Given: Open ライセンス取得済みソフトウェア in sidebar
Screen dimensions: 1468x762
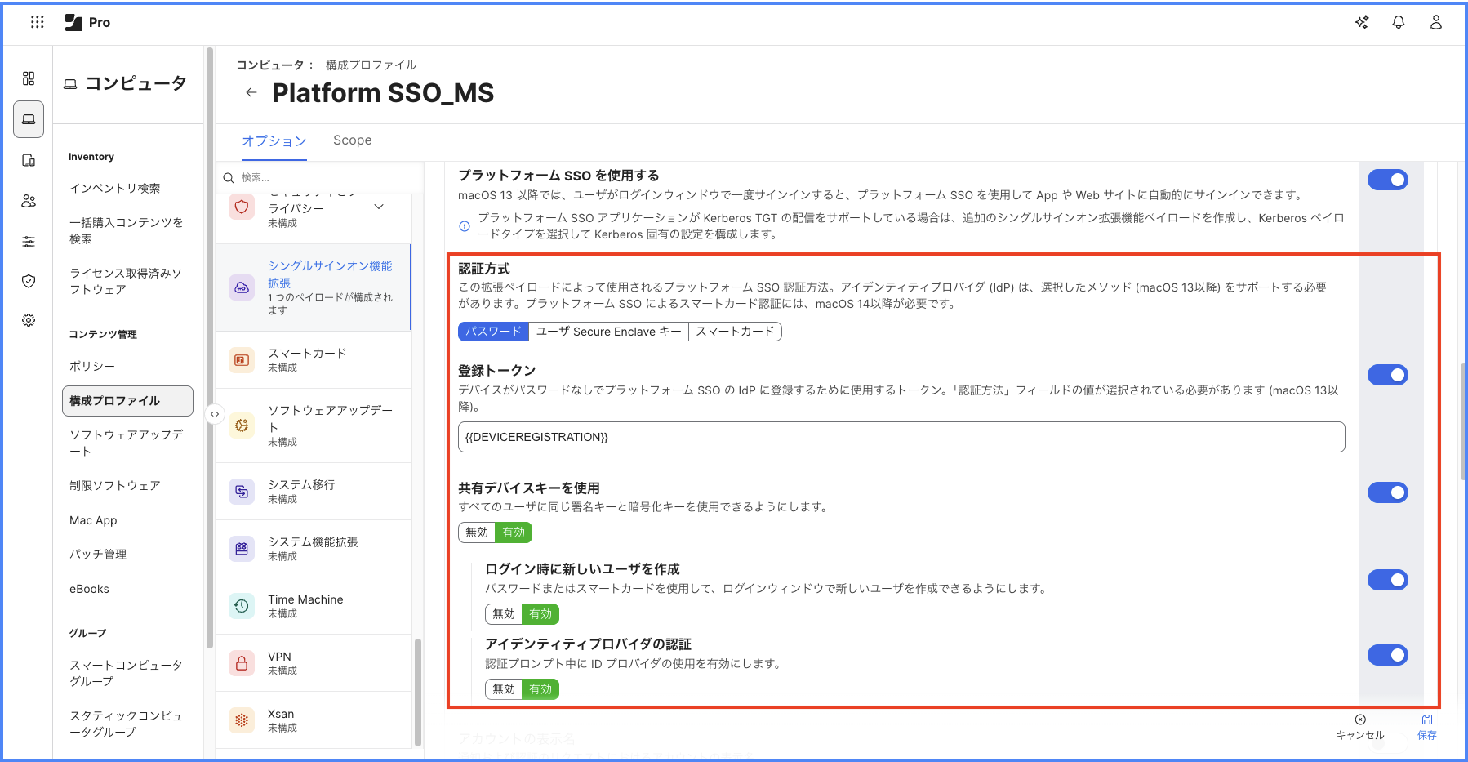Looking at the screenshot, I should [126, 281].
